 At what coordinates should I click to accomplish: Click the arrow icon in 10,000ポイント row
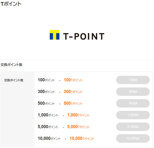(66, 139)
